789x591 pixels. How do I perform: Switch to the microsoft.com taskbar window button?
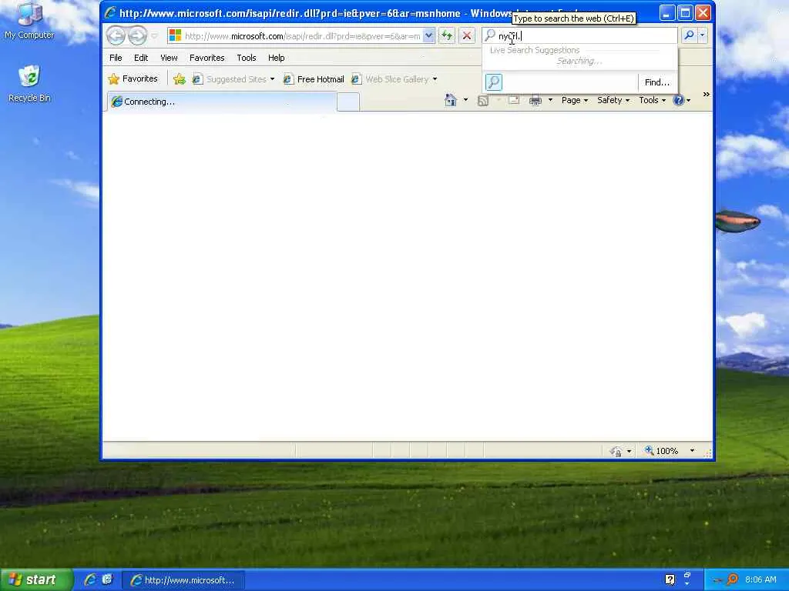(x=183, y=580)
